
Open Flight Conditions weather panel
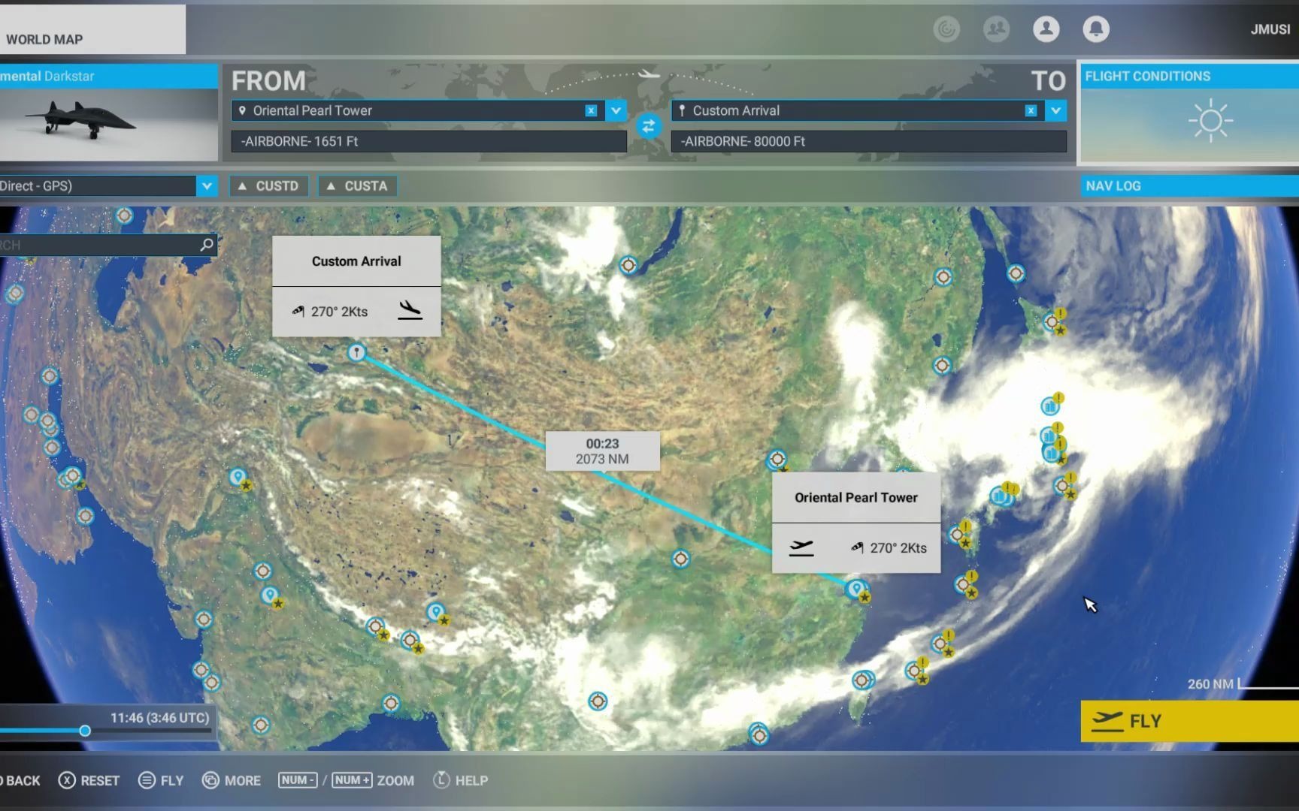click(1190, 113)
